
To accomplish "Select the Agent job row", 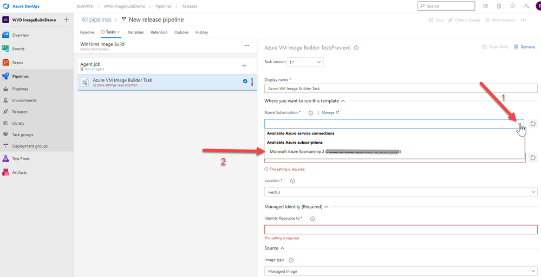I will (167, 66).
